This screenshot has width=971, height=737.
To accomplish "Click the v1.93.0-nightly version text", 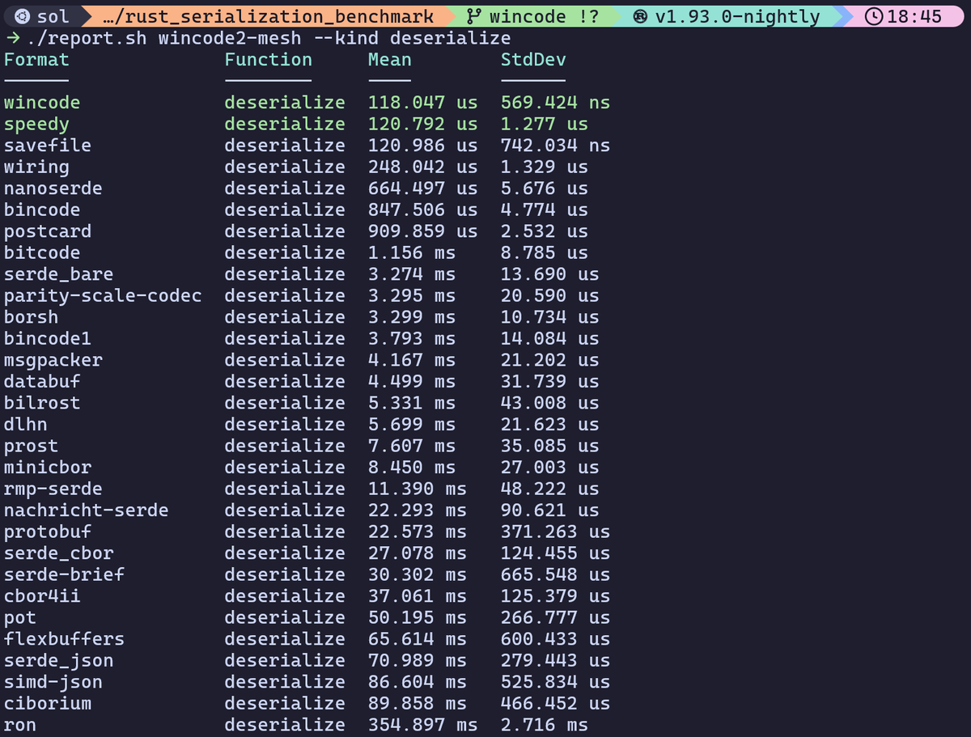I will (x=738, y=16).
